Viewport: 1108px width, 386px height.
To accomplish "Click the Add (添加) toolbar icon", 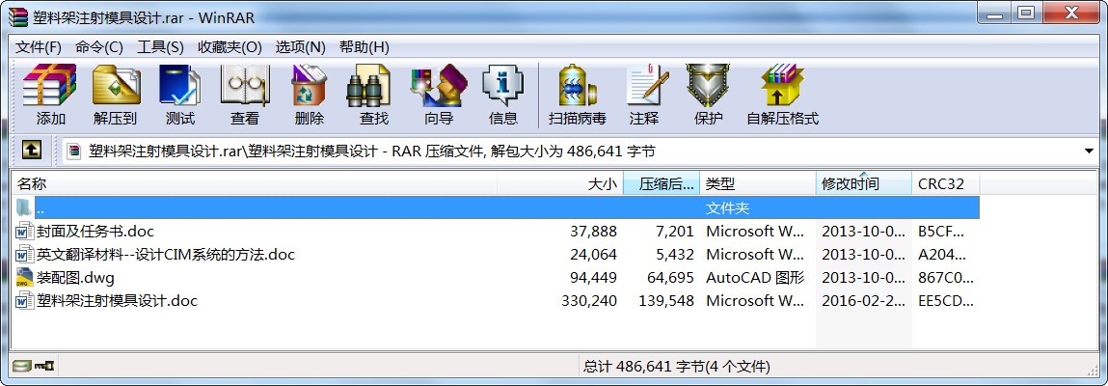I will pos(49,86).
